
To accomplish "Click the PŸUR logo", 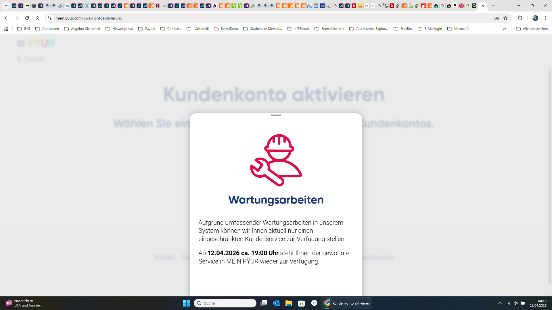I will 42,42.
